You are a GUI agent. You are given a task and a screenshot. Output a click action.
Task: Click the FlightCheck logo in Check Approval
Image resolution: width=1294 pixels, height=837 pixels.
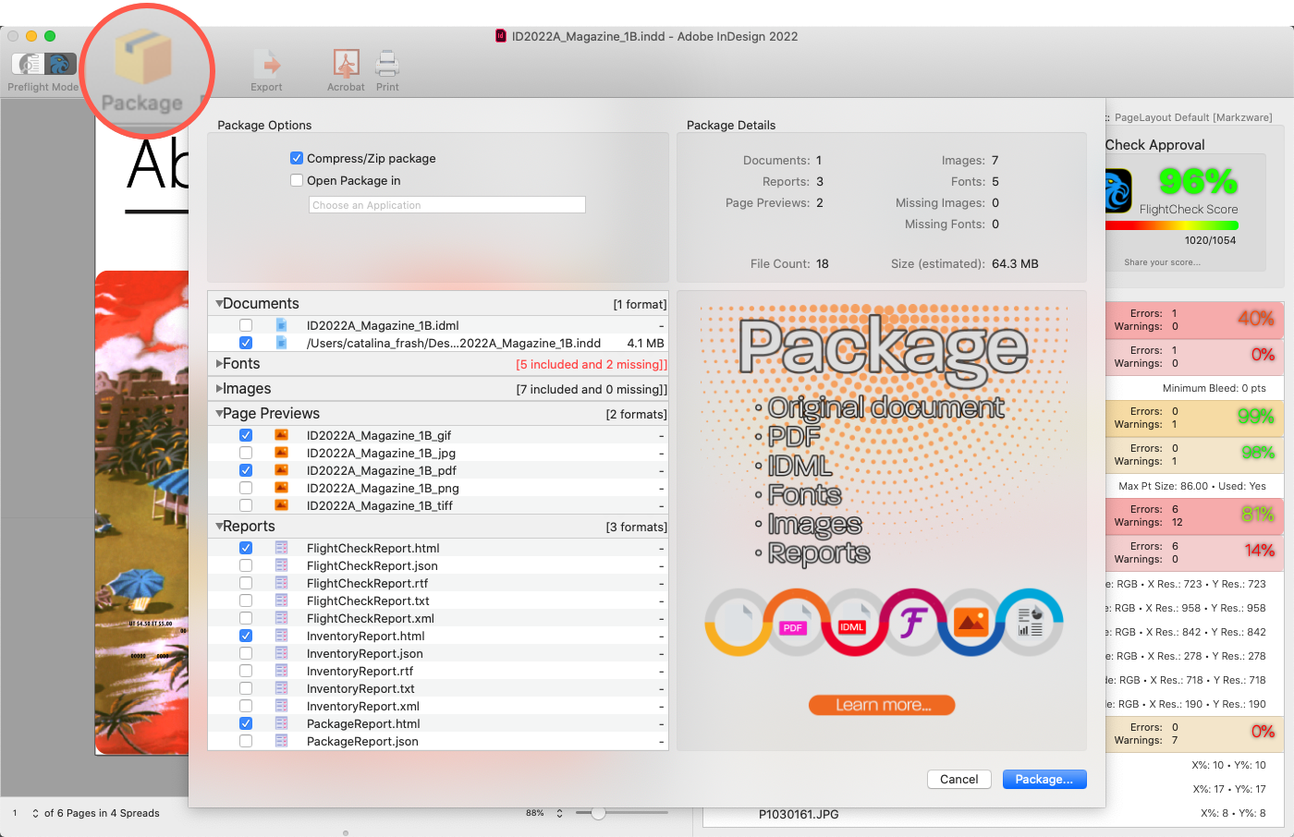point(1117,191)
